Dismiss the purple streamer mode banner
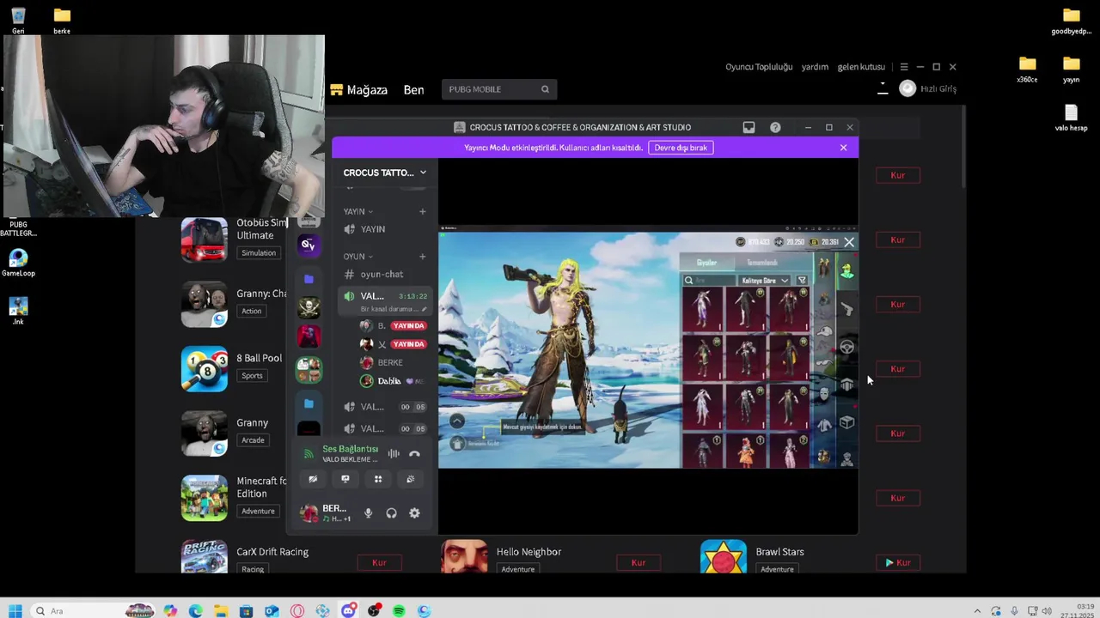This screenshot has height=618, width=1100. (x=843, y=148)
